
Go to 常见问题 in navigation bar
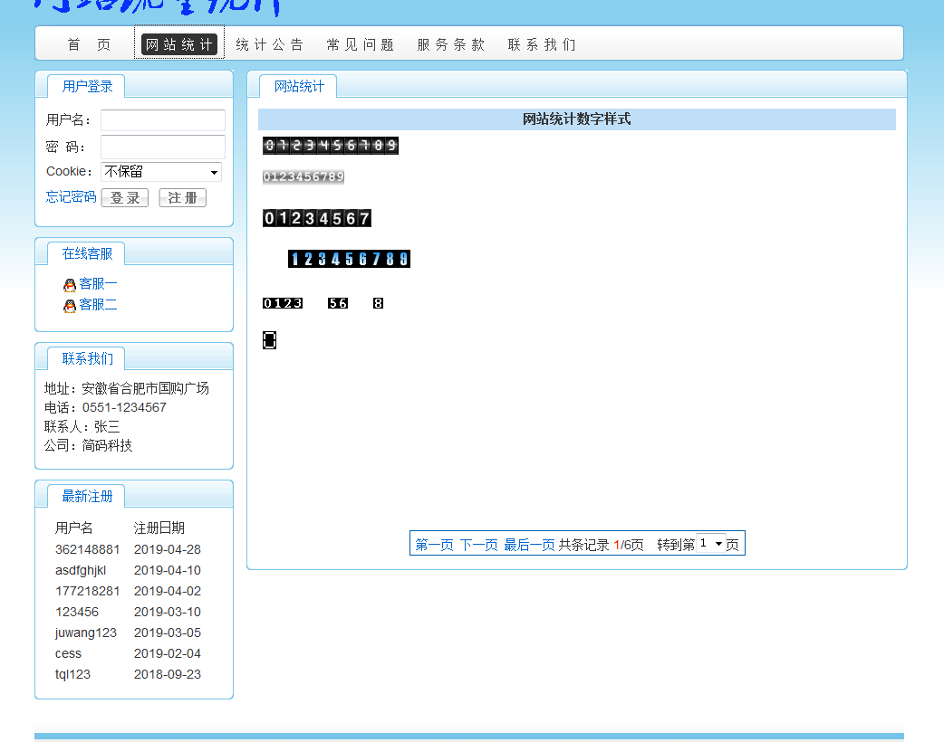tap(361, 45)
